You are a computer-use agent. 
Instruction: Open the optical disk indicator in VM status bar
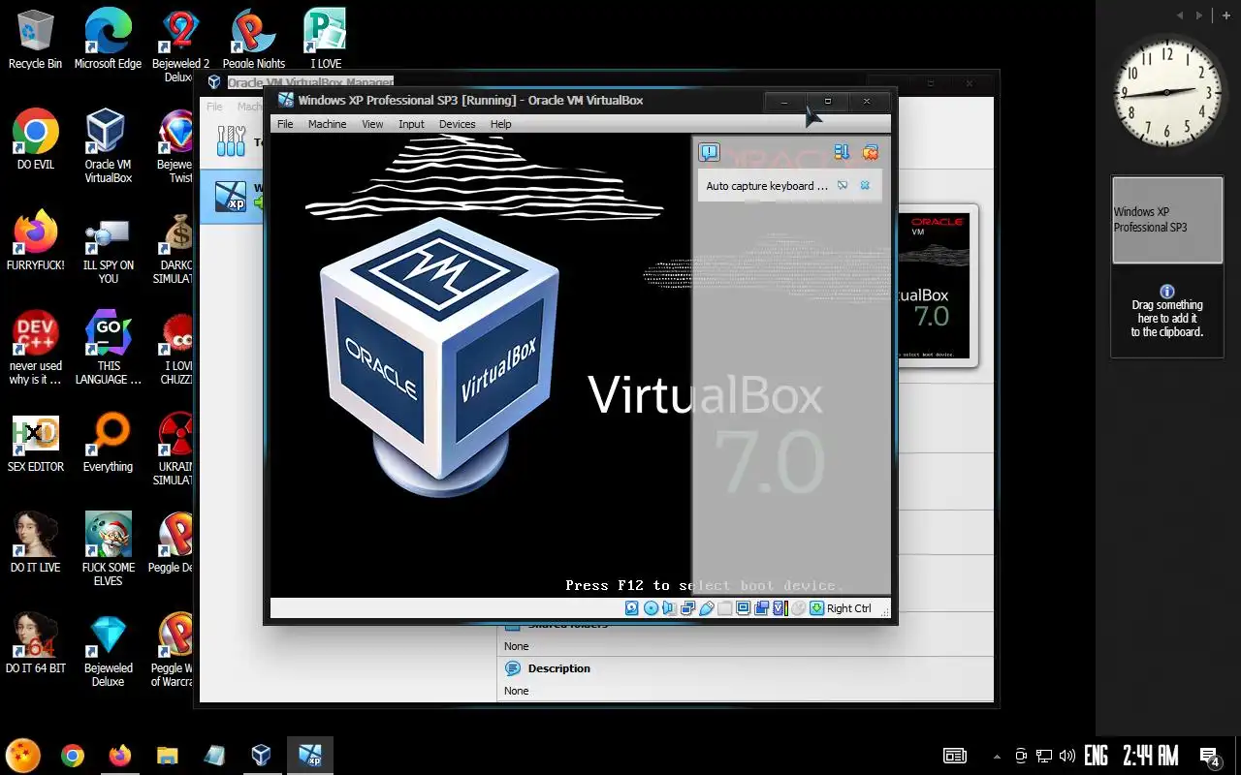pyautogui.click(x=652, y=608)
